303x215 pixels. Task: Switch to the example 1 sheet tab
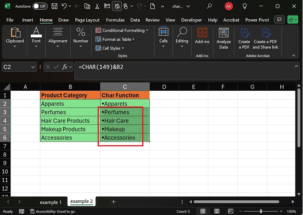[x=50, y=202]
